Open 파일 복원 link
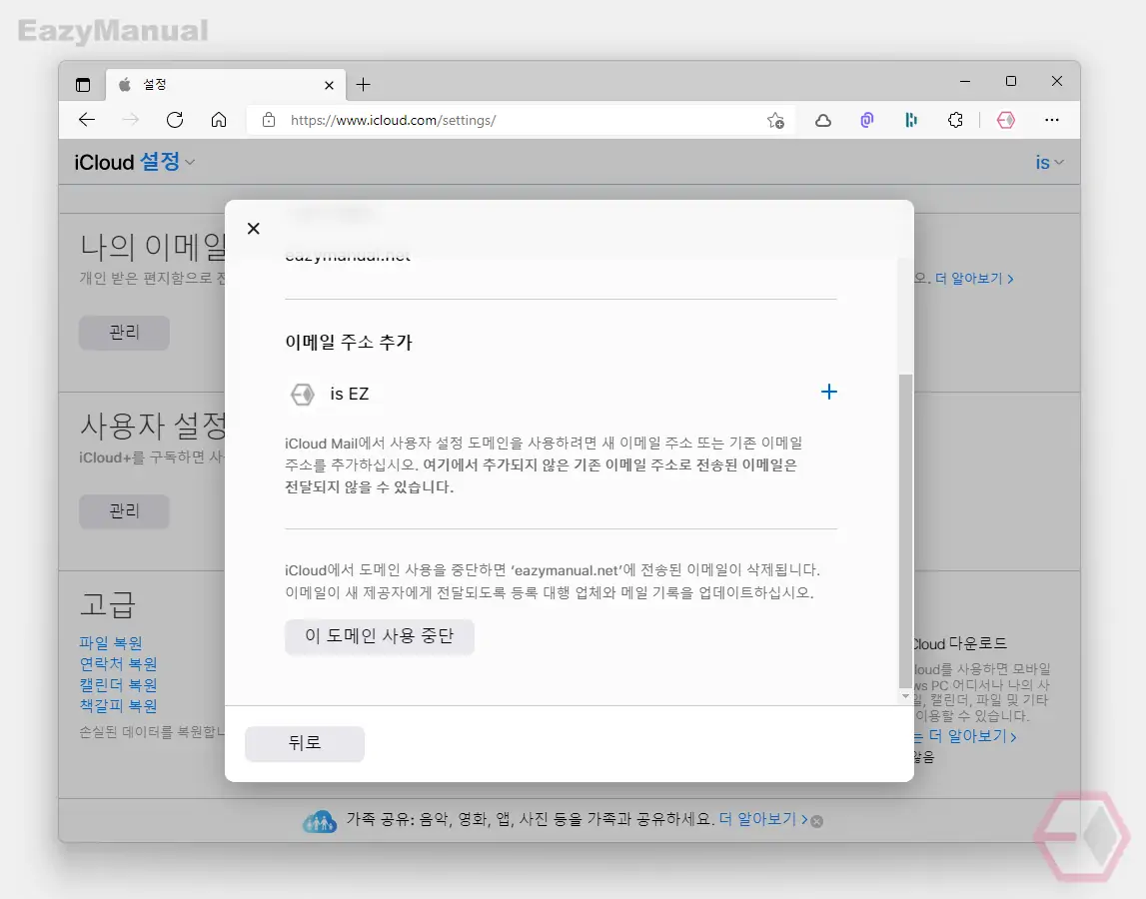The width and height of the screenshot is (1146, 899). click(x=111, y=643)
